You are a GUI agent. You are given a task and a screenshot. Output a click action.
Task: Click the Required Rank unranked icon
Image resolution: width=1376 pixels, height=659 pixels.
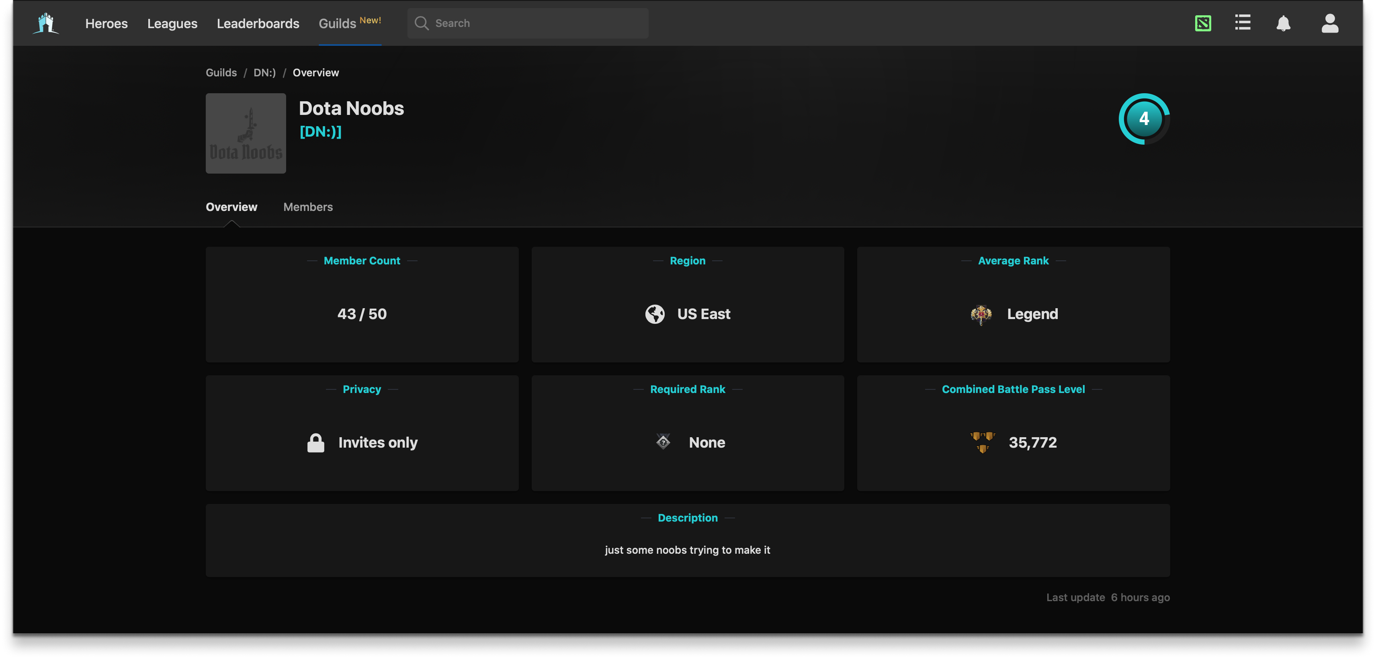tap(663, 442)
